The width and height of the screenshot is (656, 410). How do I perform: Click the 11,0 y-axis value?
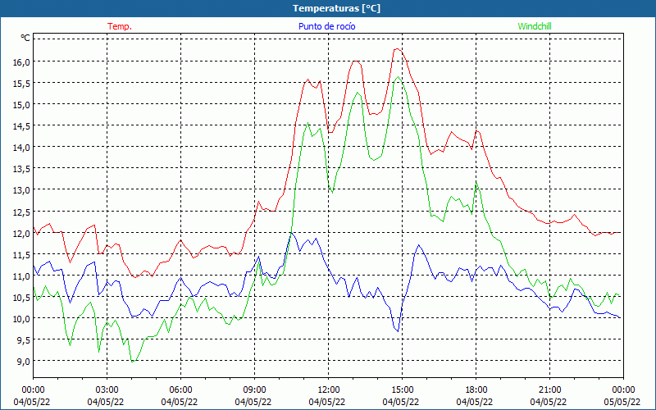coord(21,276)
